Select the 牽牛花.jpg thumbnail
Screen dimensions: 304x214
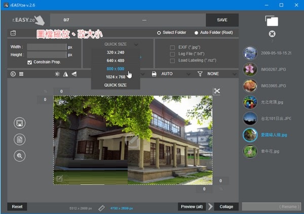pyautogui.click(x=250, y=151)
